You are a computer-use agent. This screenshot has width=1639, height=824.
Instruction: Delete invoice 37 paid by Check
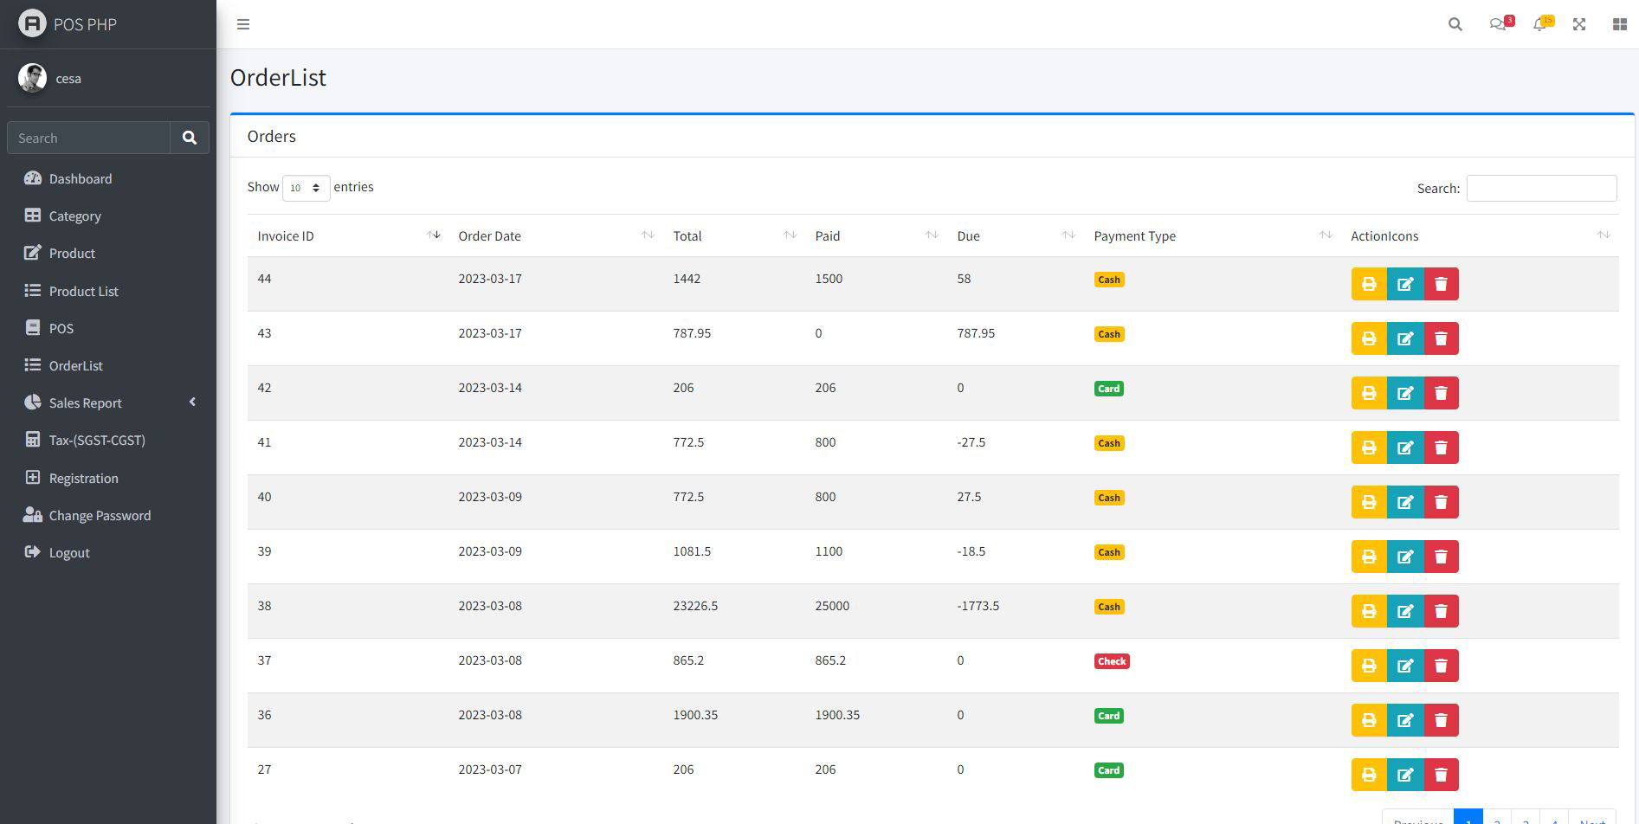coord(1441,666)
